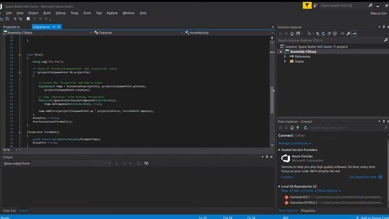Image resolution: width=389 pixels, height=219 pixels.
Task: Click the yellow notifications filter flag icon
Action: pyautogui.click(x=307, y=5)
